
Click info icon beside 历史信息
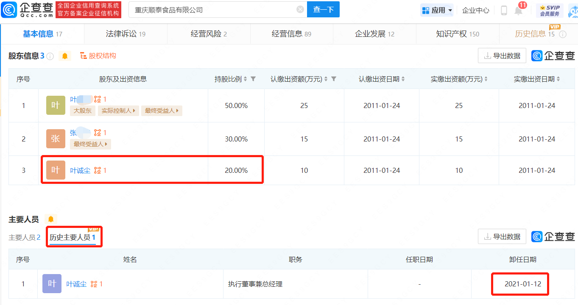pyautogui.click(x=563, y=34)
